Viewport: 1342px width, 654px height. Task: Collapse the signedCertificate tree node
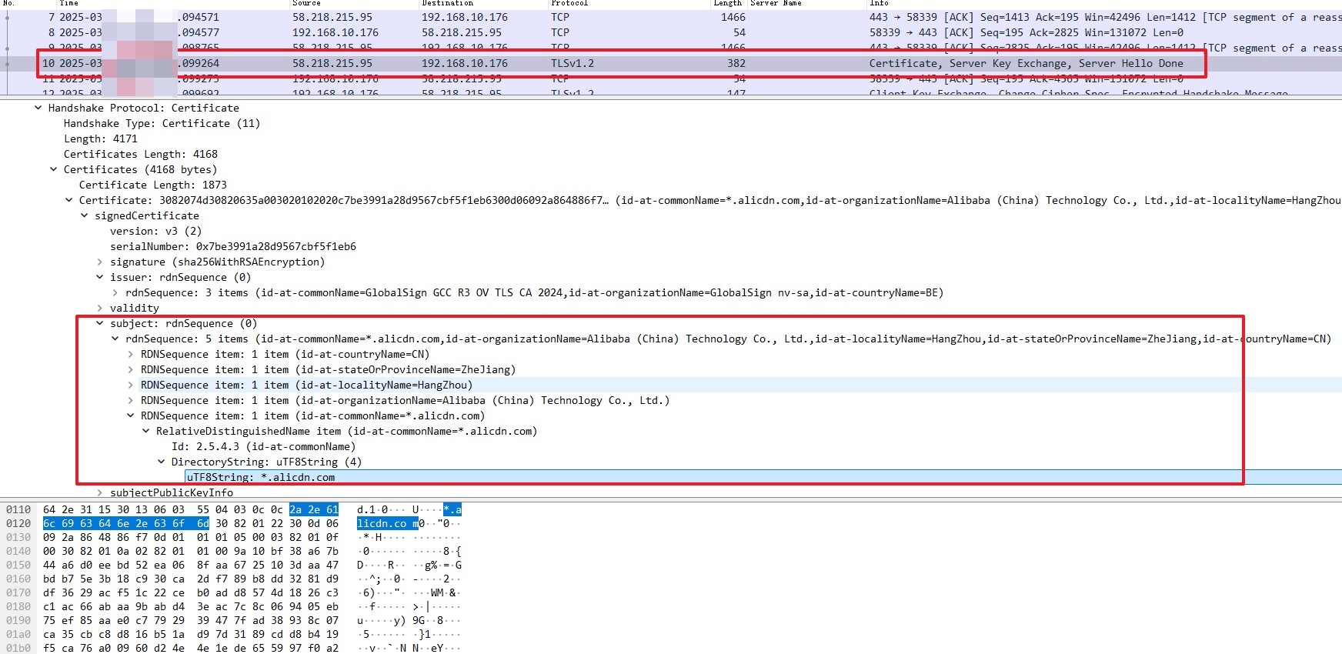pyautogui.click(x=85, y=215)
